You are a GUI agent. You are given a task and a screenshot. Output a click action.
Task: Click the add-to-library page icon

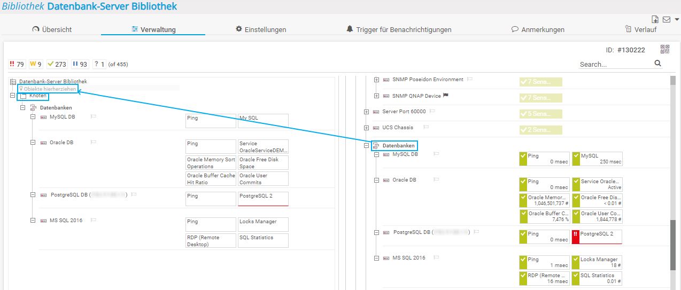(656, 20)
